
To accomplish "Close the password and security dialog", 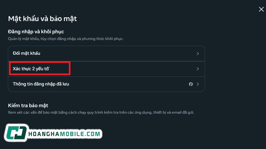I will click(261, 9).
